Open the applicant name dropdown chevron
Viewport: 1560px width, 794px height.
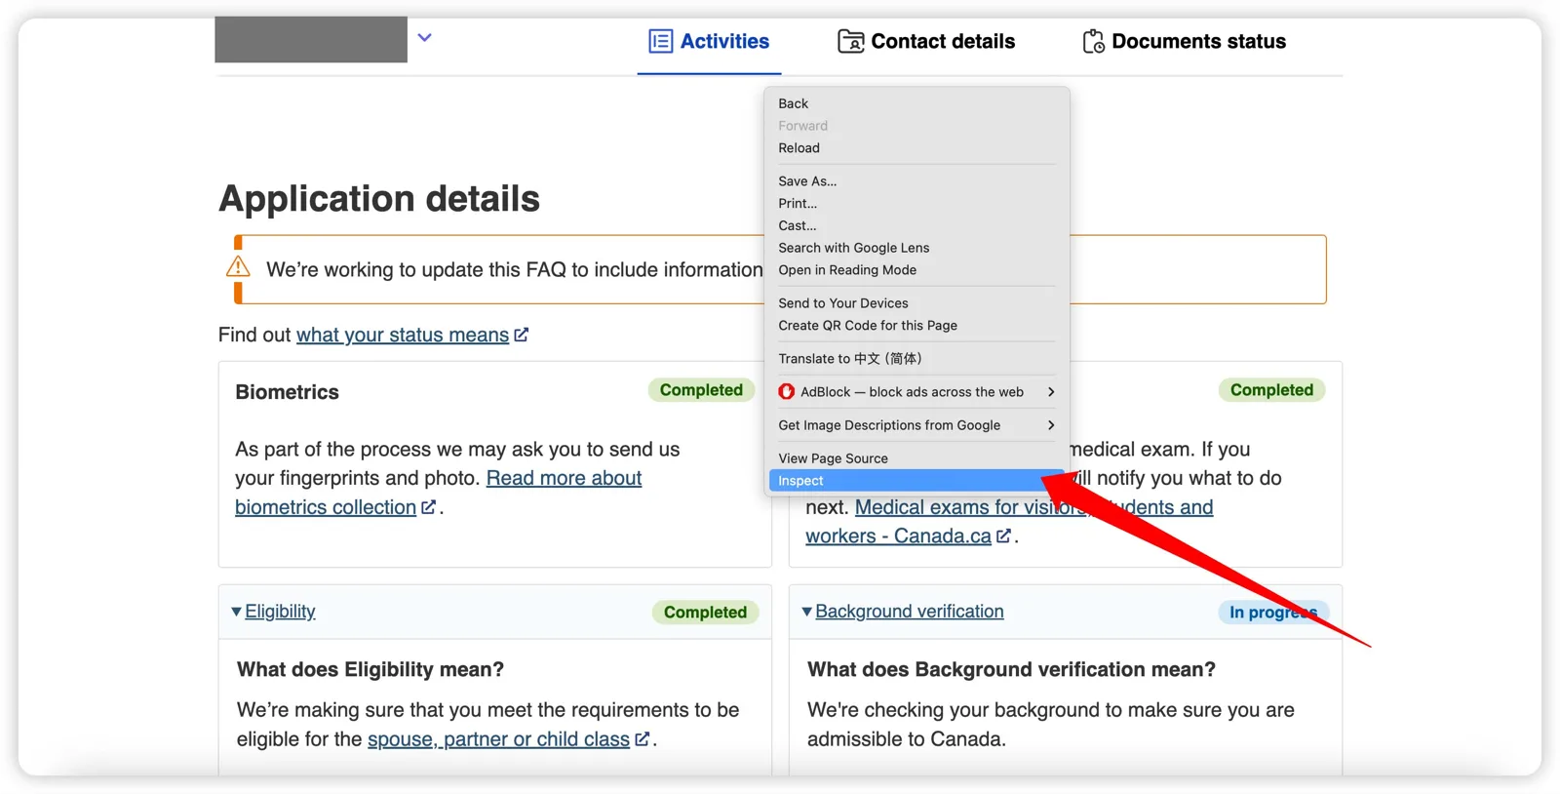pyautogui.click(x=424, y=38)
